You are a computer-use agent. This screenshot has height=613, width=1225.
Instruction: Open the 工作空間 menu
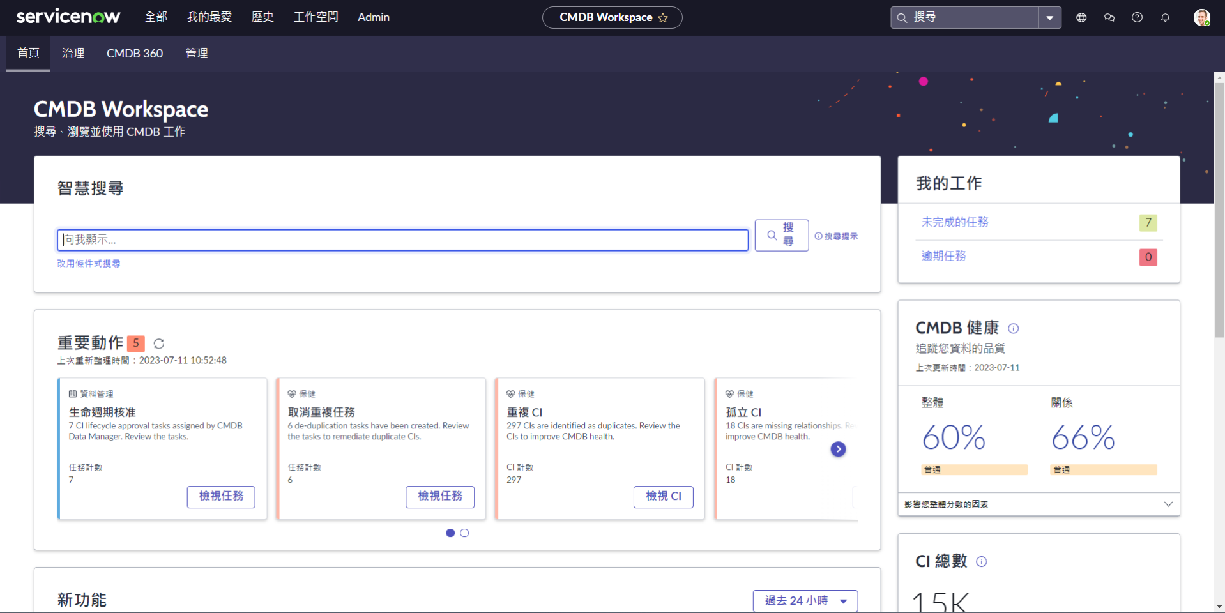(316, 17)
